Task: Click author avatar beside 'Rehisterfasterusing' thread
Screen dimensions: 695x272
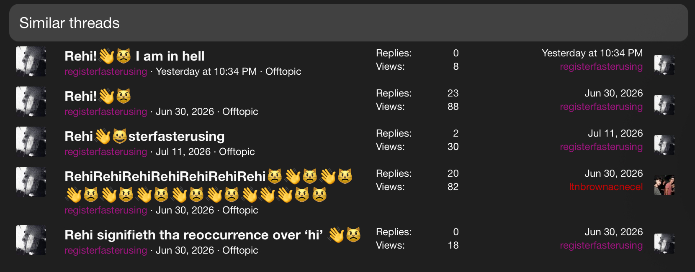Action: [31, 142]
